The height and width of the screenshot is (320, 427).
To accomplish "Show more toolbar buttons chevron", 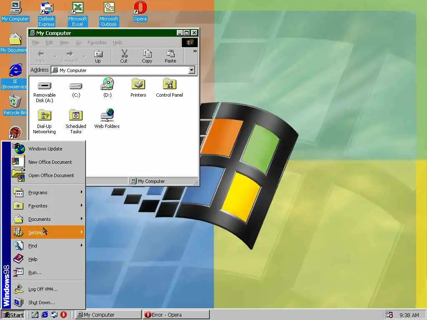I will (x=195, y=51).
